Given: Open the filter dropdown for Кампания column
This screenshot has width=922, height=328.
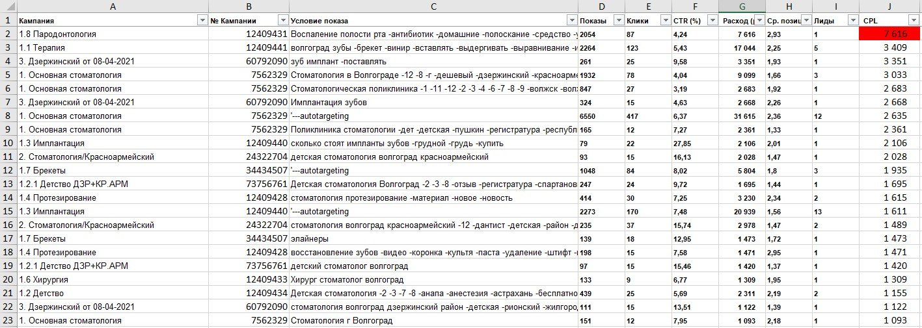Looking at the screenshot, I should tap(202, 21).
